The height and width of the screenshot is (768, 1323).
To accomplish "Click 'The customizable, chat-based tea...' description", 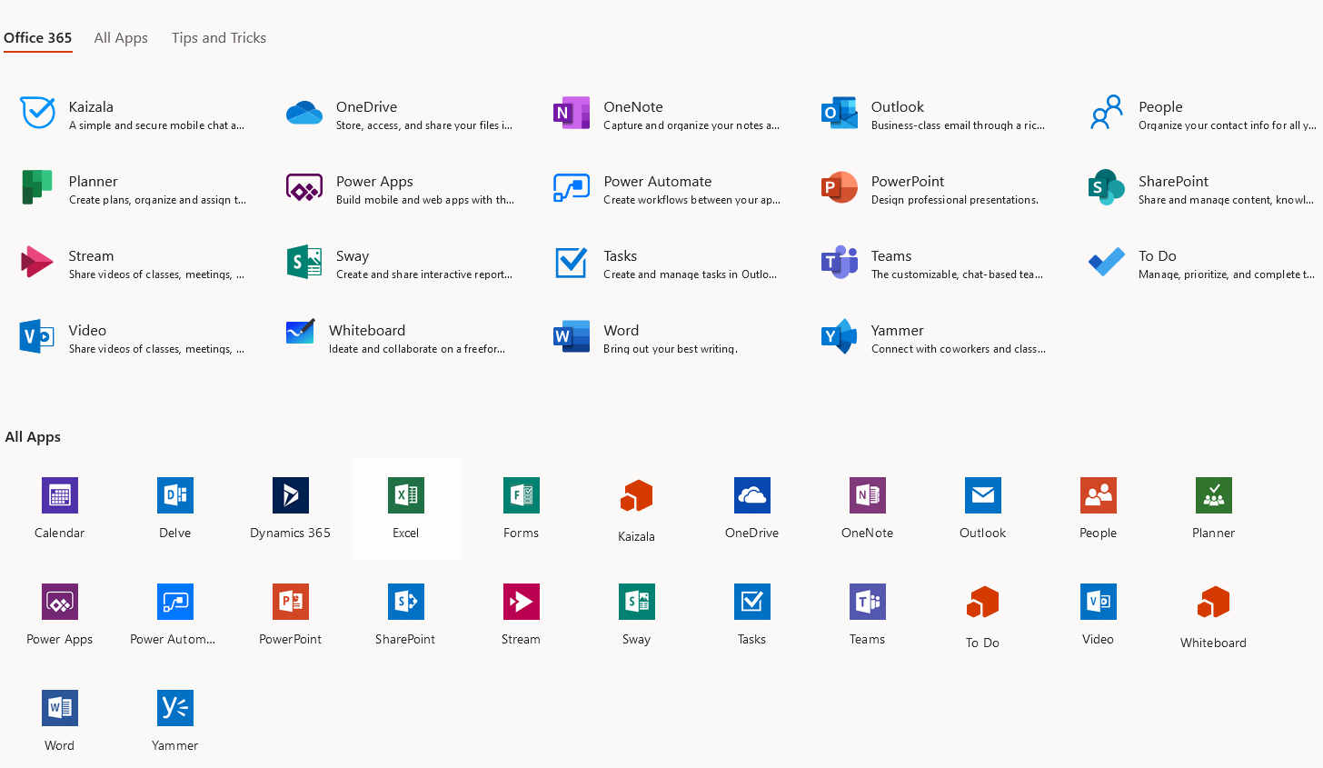I will [957, 274].
